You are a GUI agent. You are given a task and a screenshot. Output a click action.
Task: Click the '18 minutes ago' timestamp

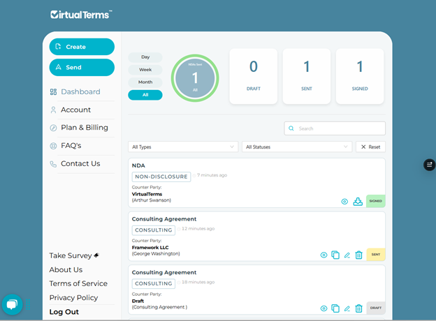tap(198, 282)
